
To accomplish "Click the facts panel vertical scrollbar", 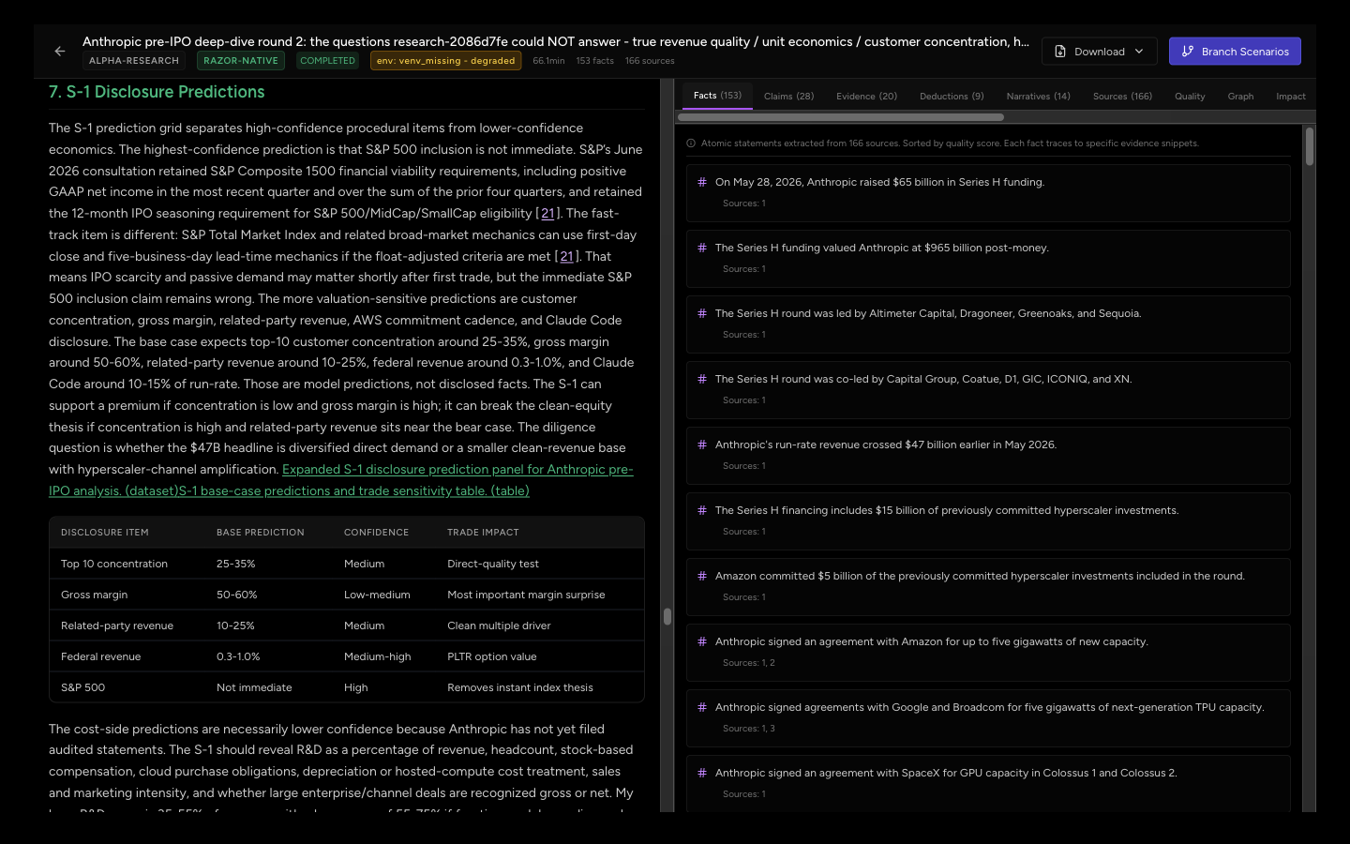I will tap(1310, 147).
